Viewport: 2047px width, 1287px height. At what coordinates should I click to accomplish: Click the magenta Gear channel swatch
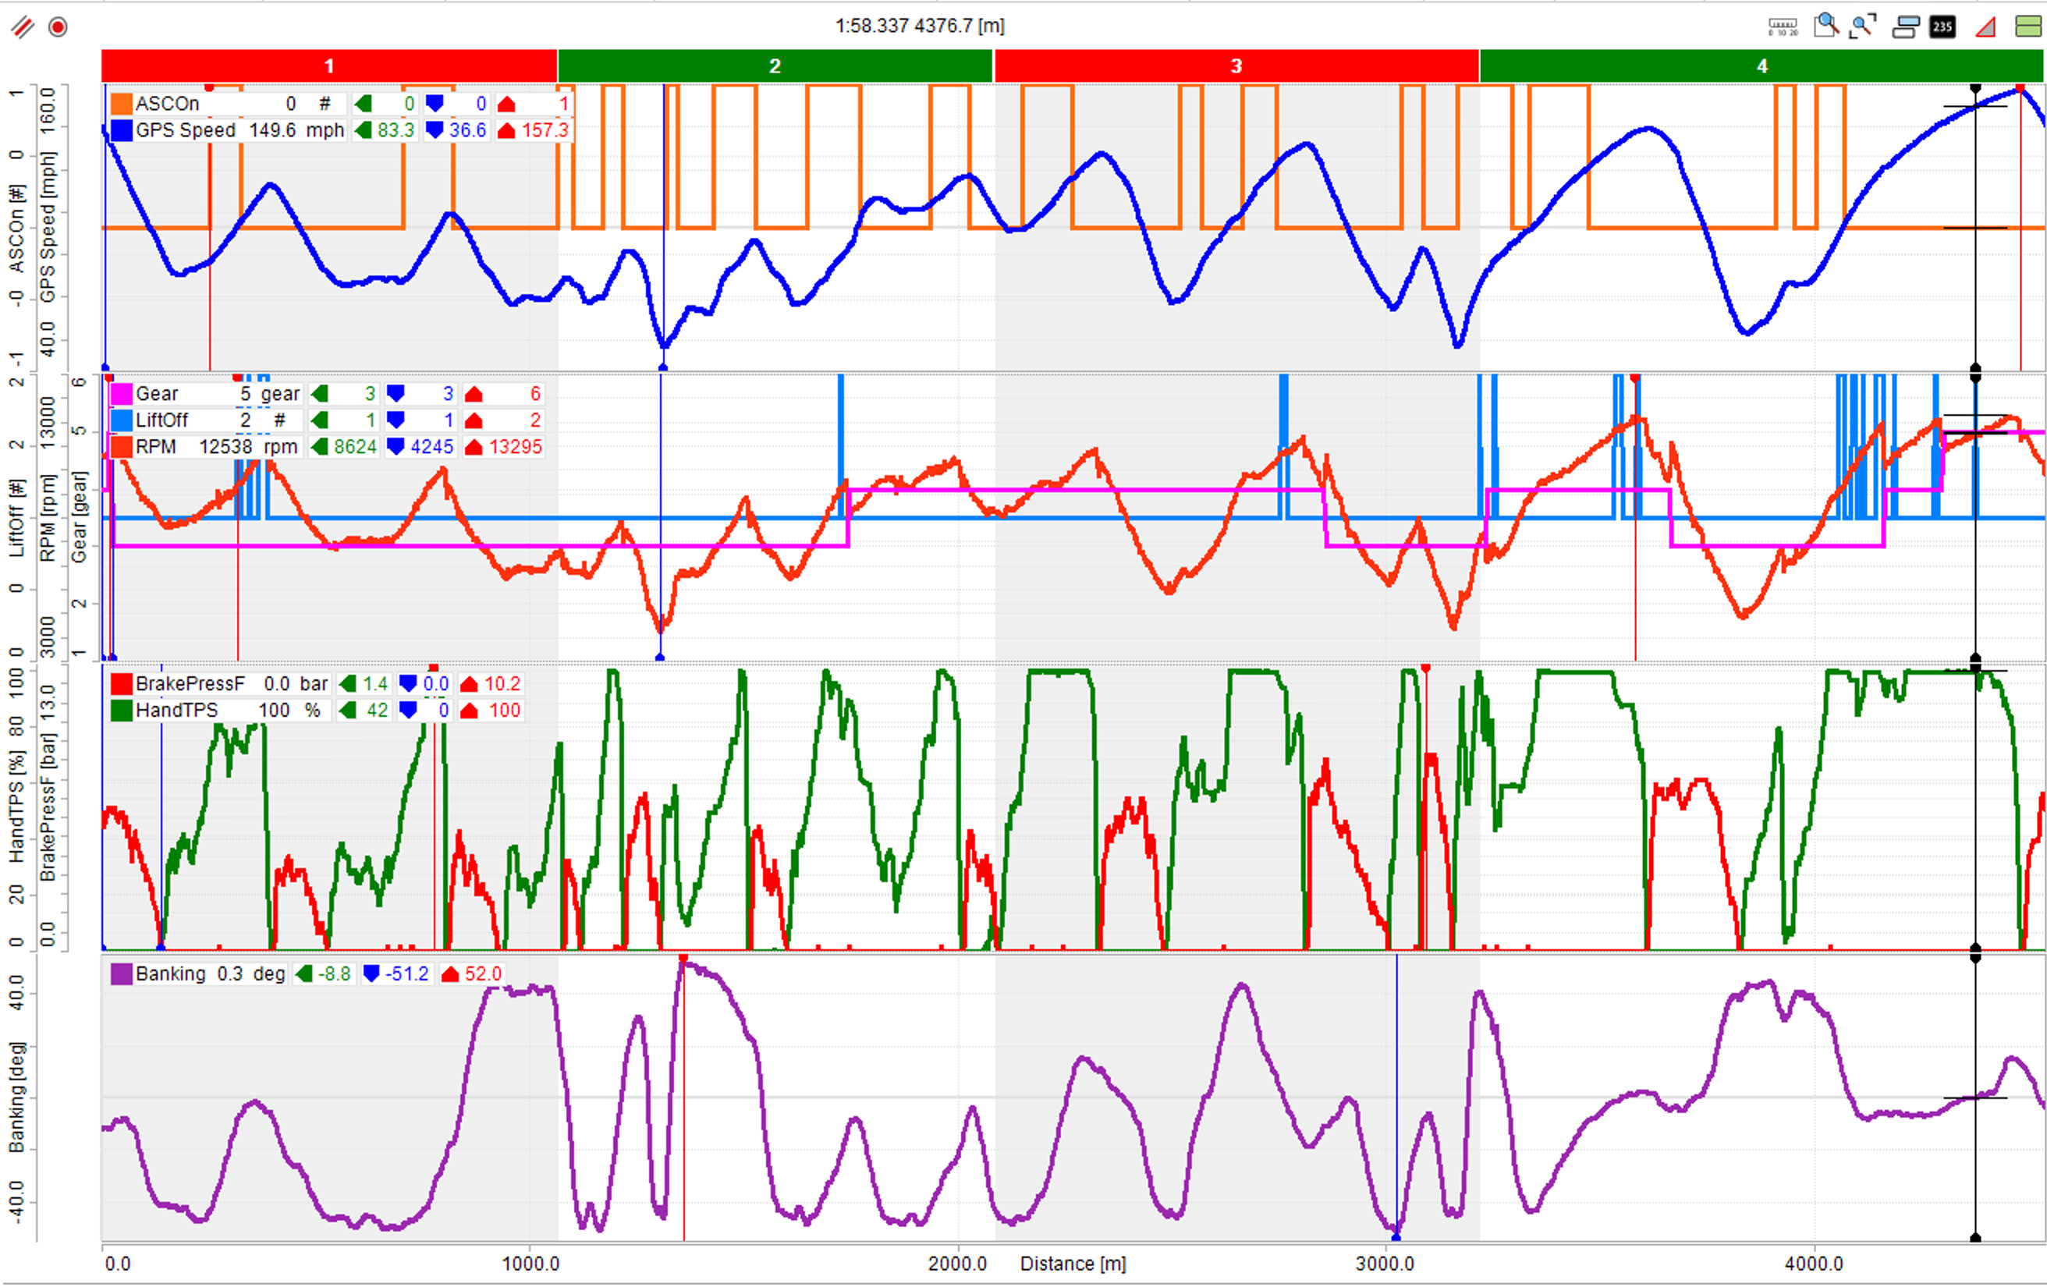(122, 394)
